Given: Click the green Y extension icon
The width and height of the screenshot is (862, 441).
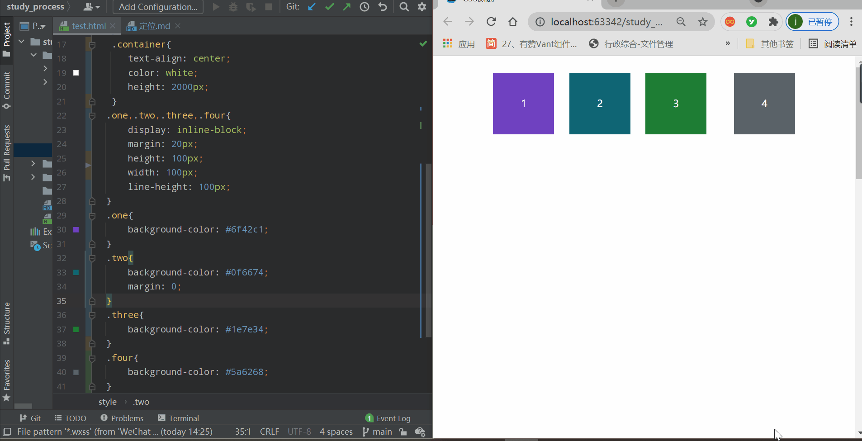Looking at the screenshot, I should point(752,22).
